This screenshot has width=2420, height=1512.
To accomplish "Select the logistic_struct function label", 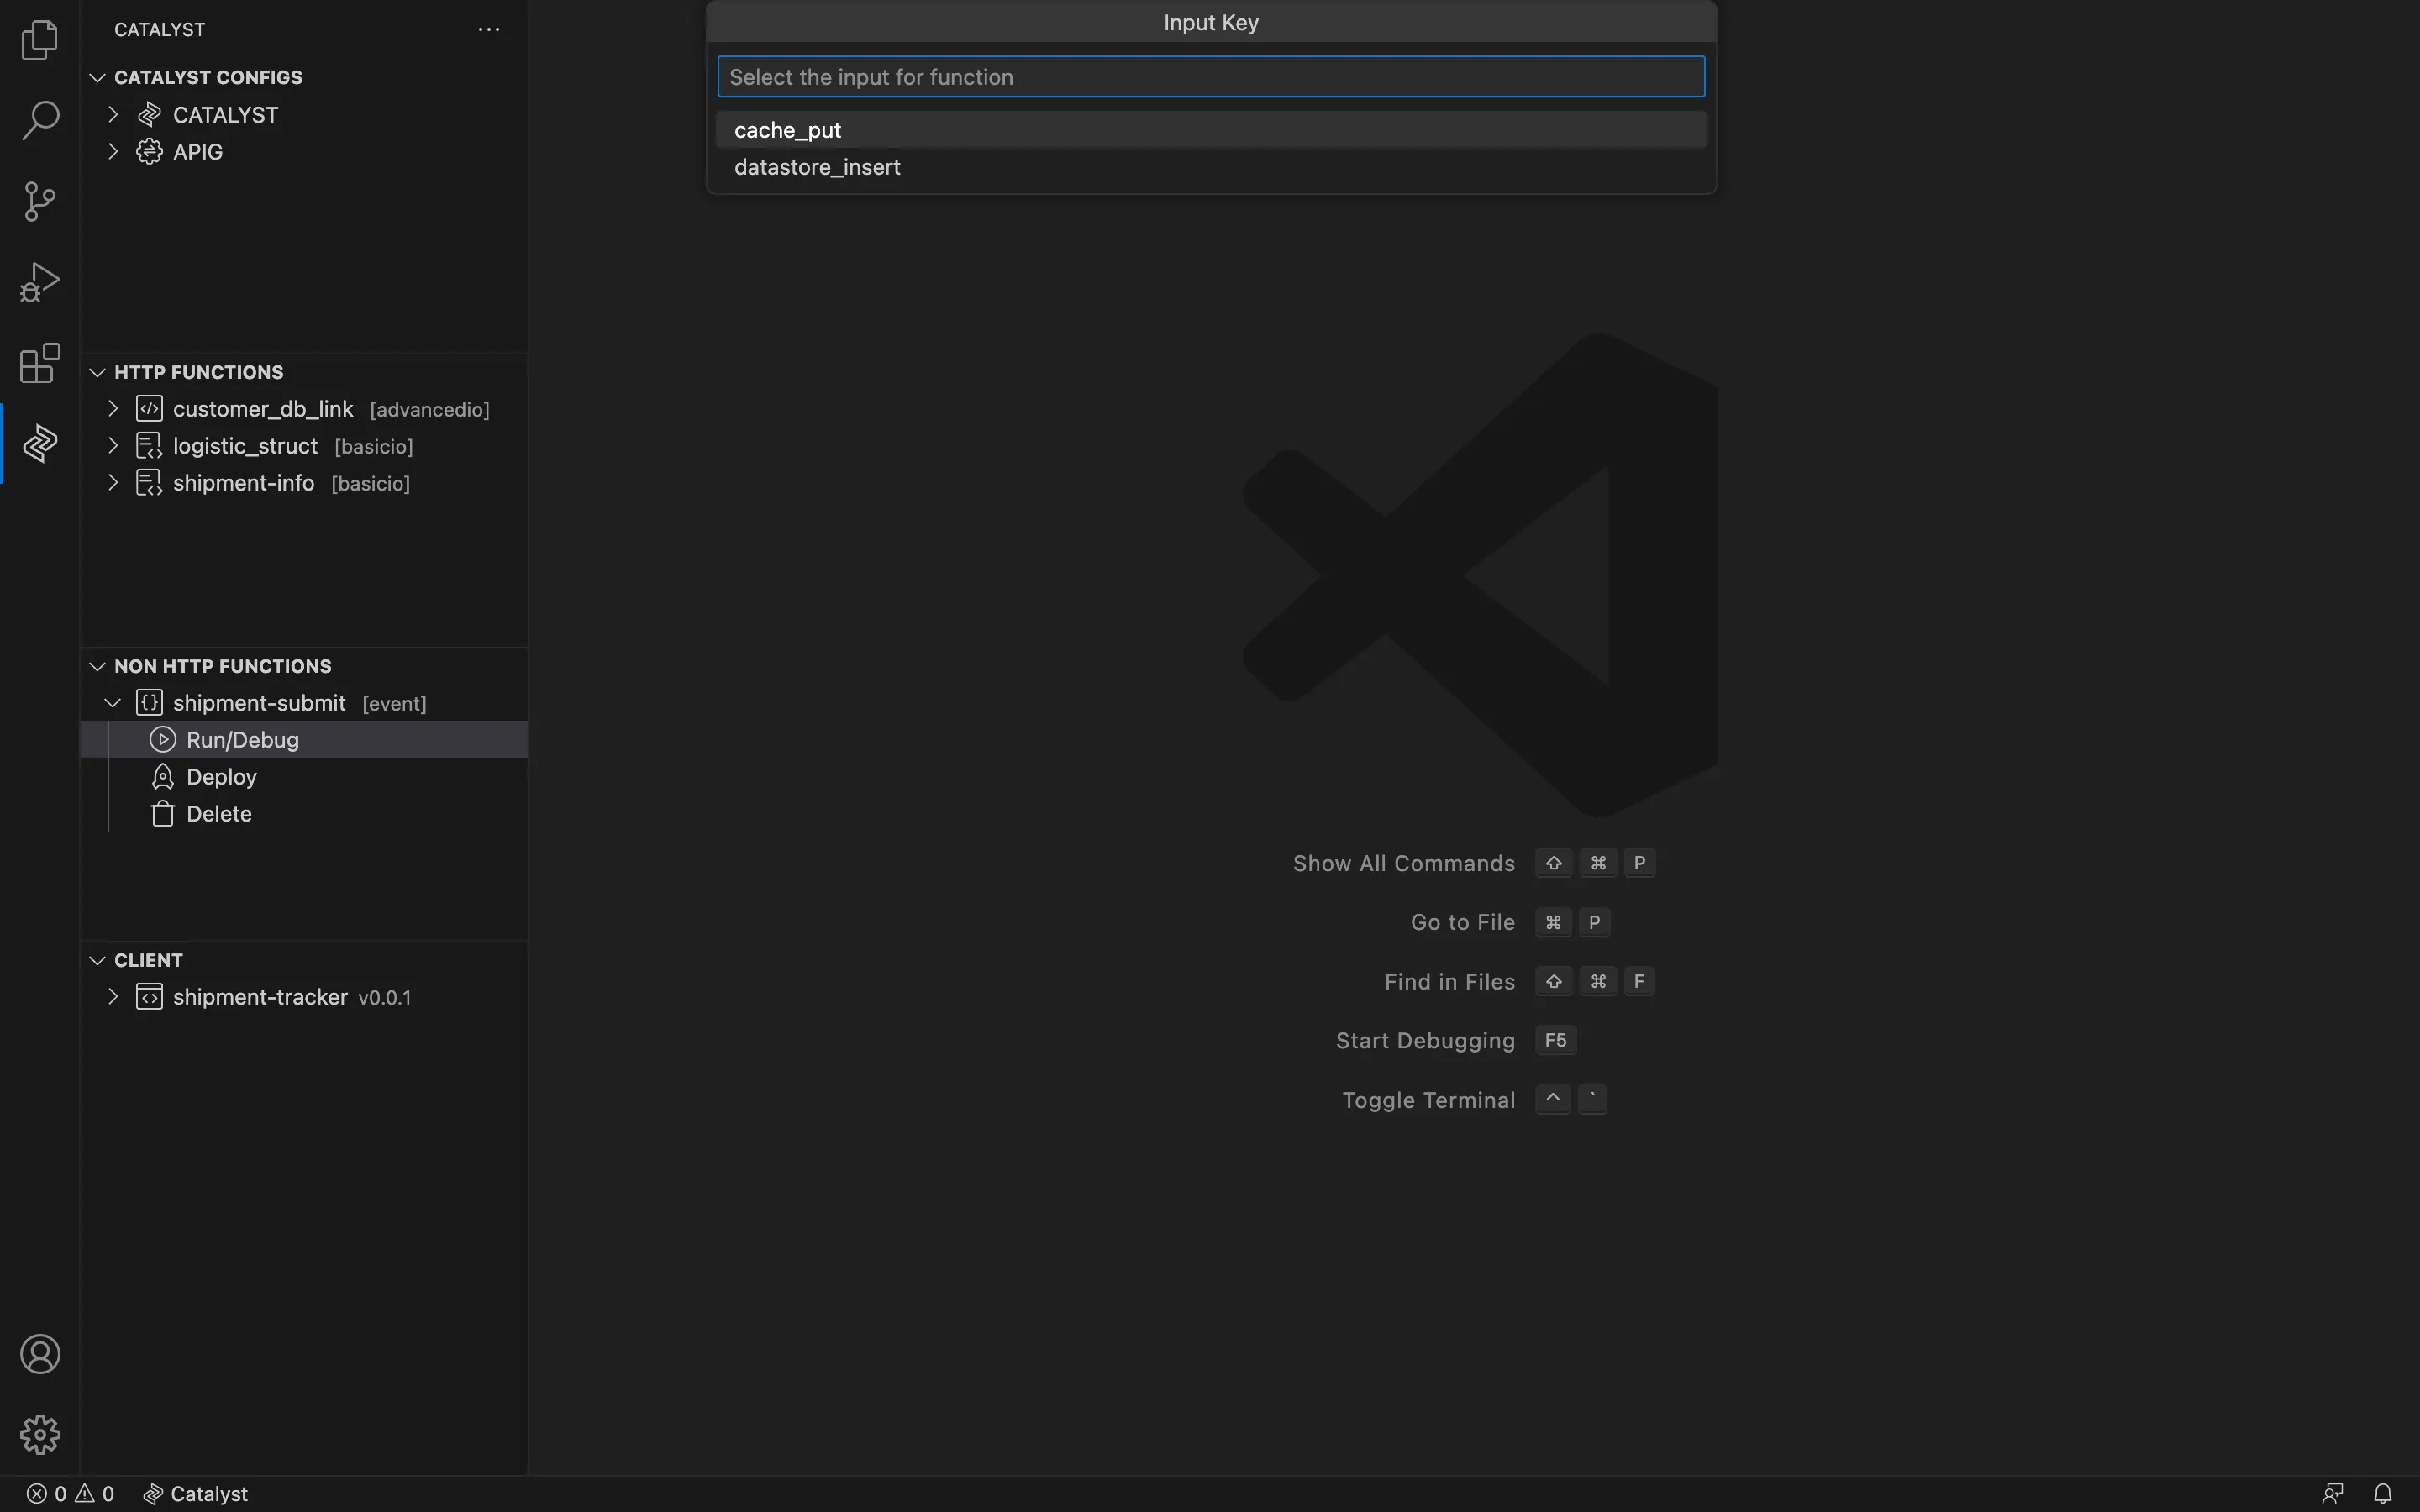I will pos(245,446).
